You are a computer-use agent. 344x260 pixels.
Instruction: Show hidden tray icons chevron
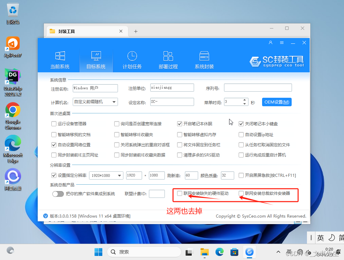(x=278, y=252)
